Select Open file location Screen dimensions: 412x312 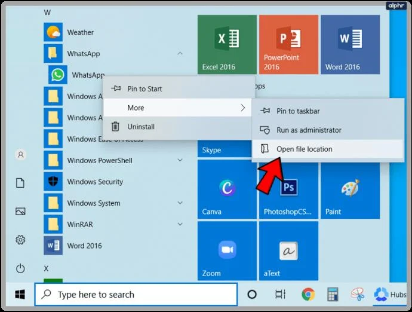[x=328, y=149]
